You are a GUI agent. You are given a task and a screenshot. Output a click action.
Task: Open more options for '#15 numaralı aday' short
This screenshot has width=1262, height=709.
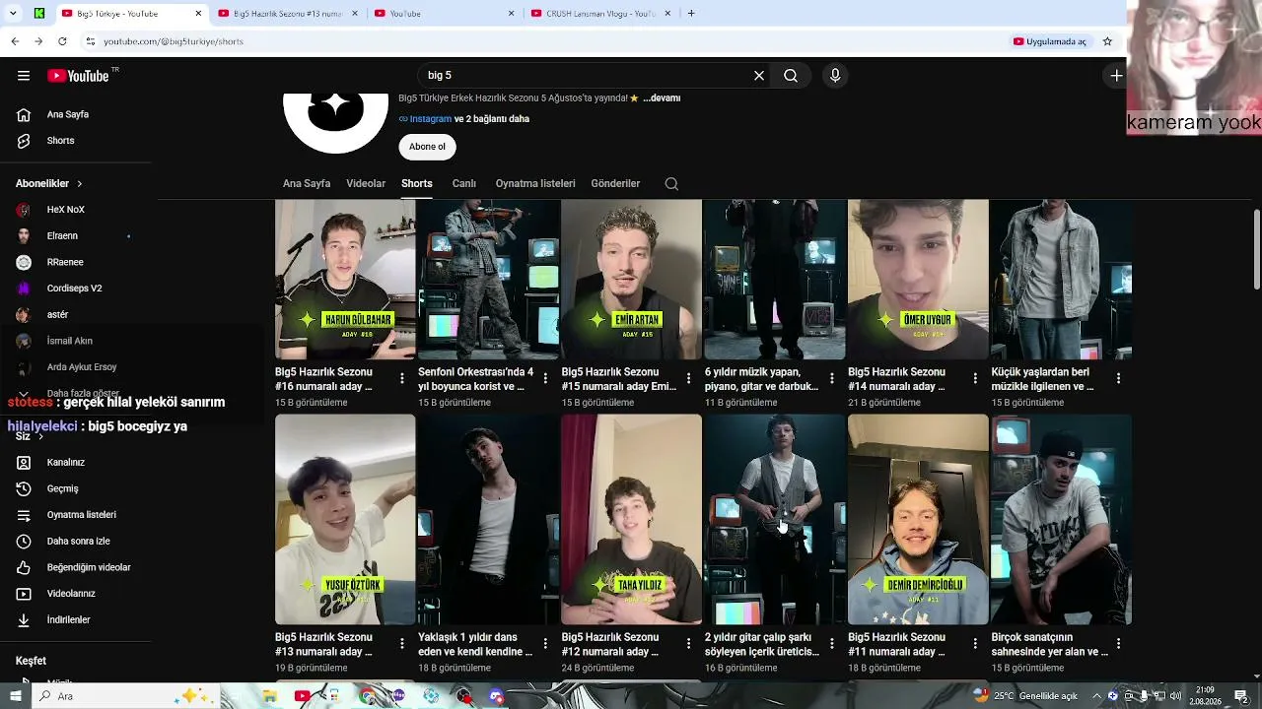point(688,379)
